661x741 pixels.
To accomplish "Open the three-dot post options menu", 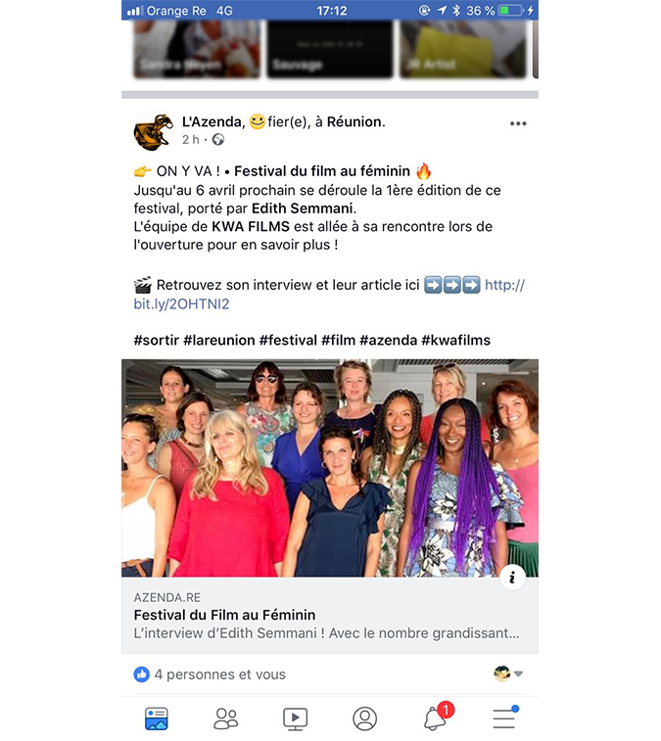I will tap(518, 123).
